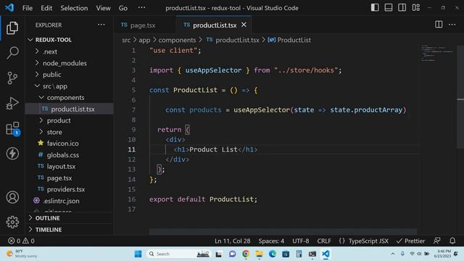Image resolution: width=464 pixels, height=261 pixels.
Task: Open the Selection menu
Action: point(74,8)
